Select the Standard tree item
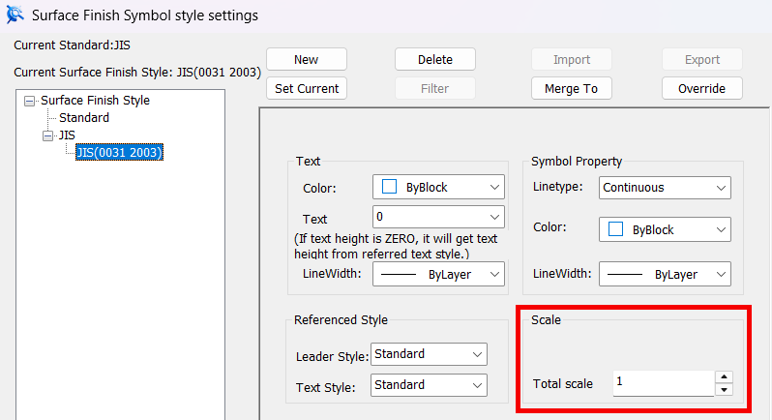 [x=84, y=118]
